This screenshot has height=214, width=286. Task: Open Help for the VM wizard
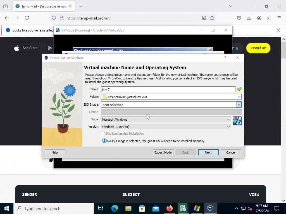[55, 152]
